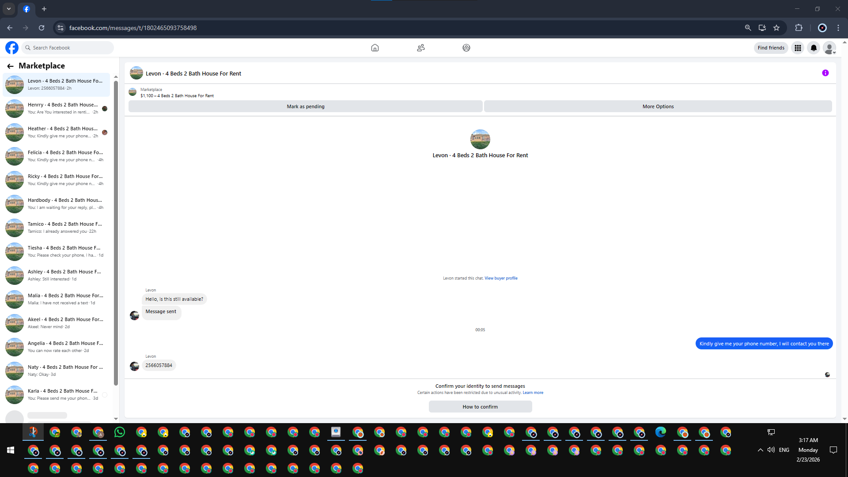
Task: Open View buyer profile link
Action: [501, 278]
